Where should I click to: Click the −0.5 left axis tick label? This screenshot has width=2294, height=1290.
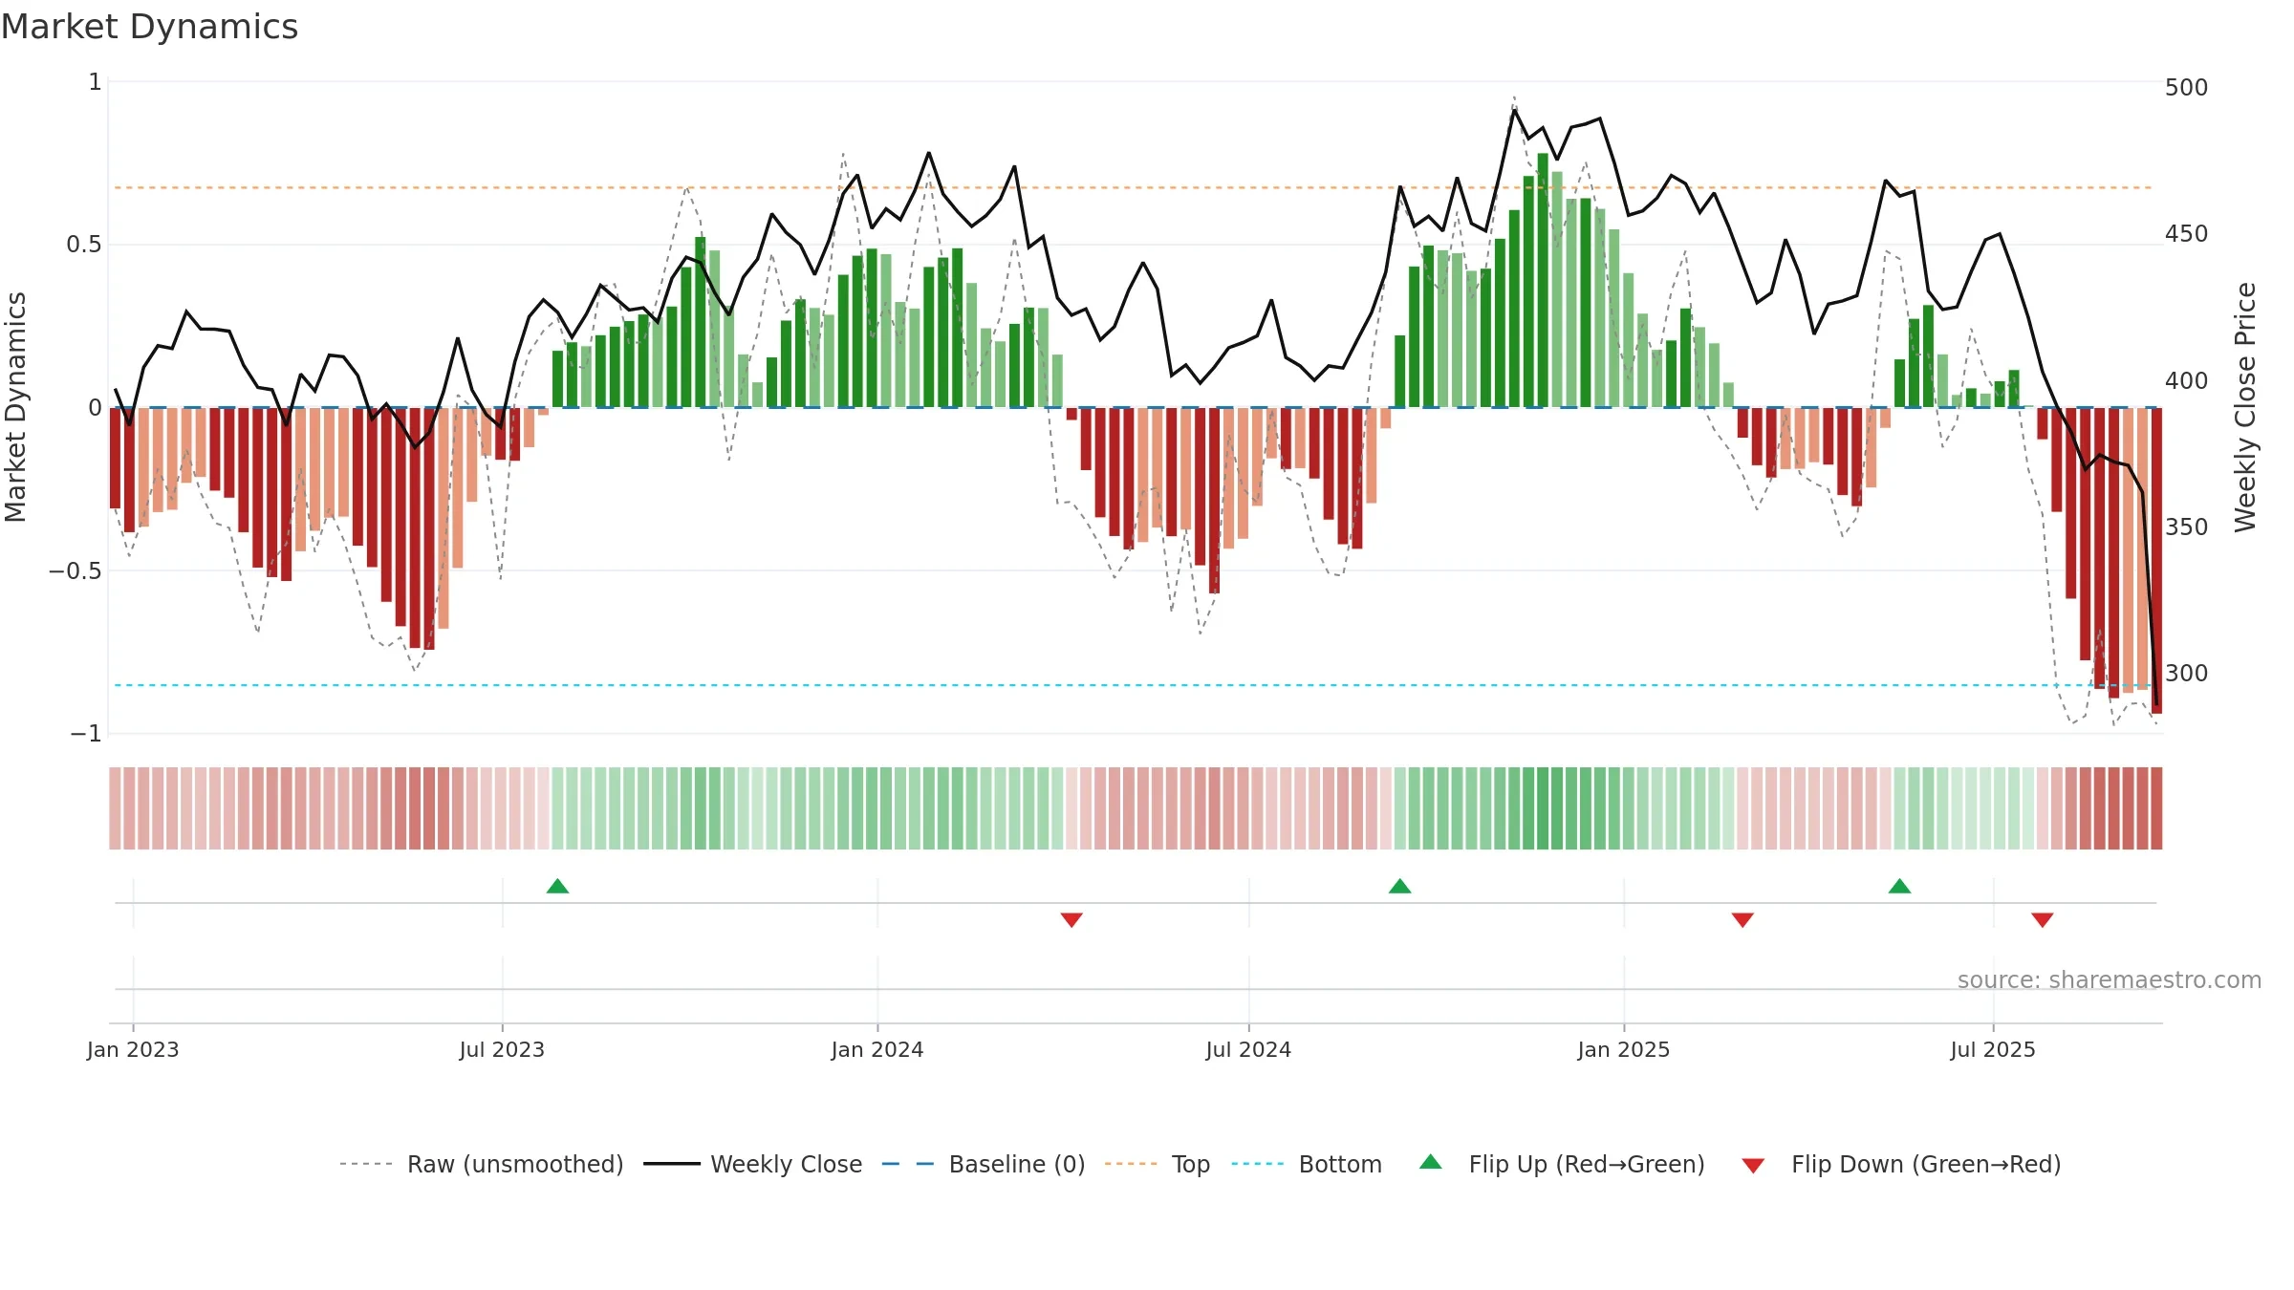point(75,570)
